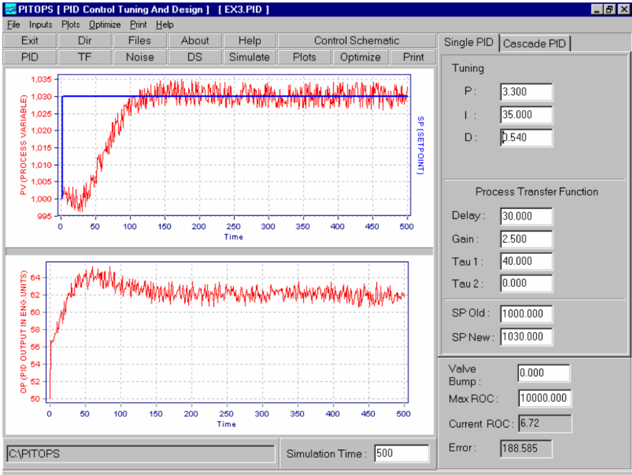Switch to the Cascade PID tab

534,44
